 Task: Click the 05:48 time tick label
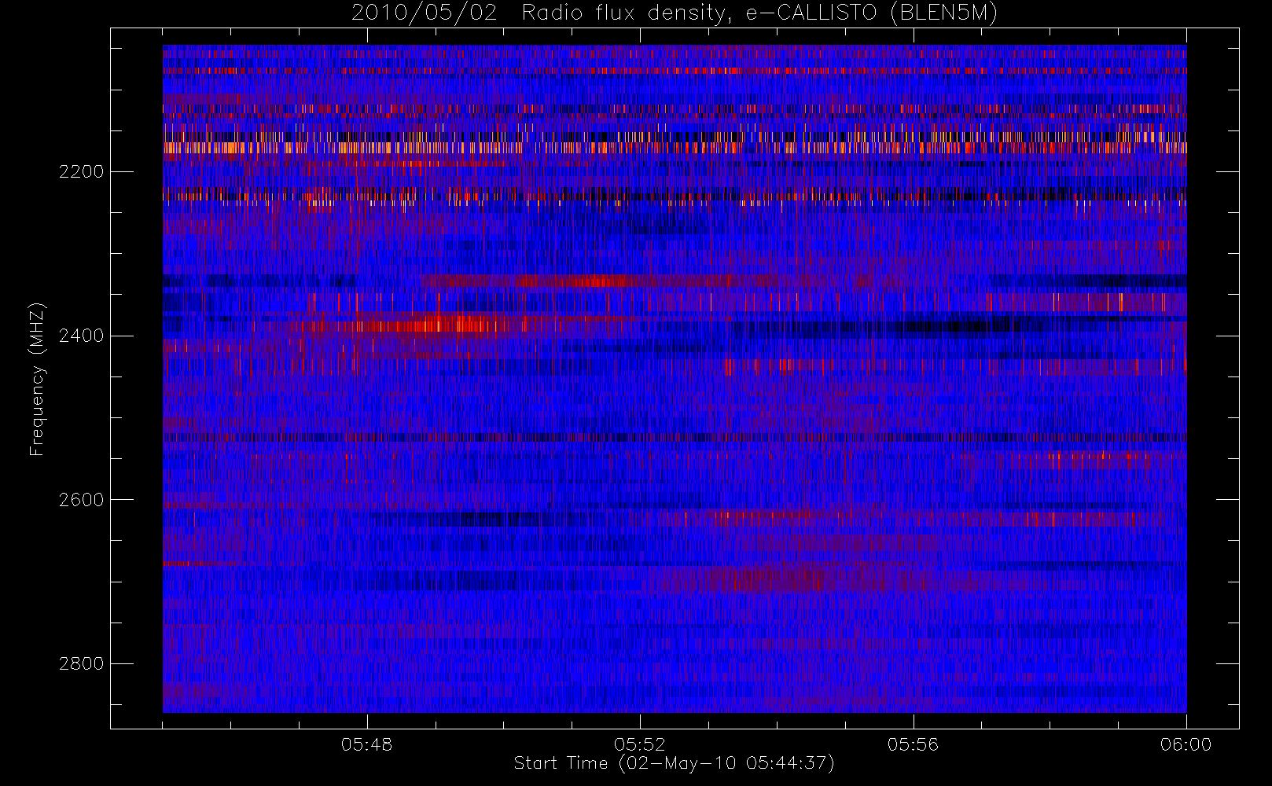point(366,744)
